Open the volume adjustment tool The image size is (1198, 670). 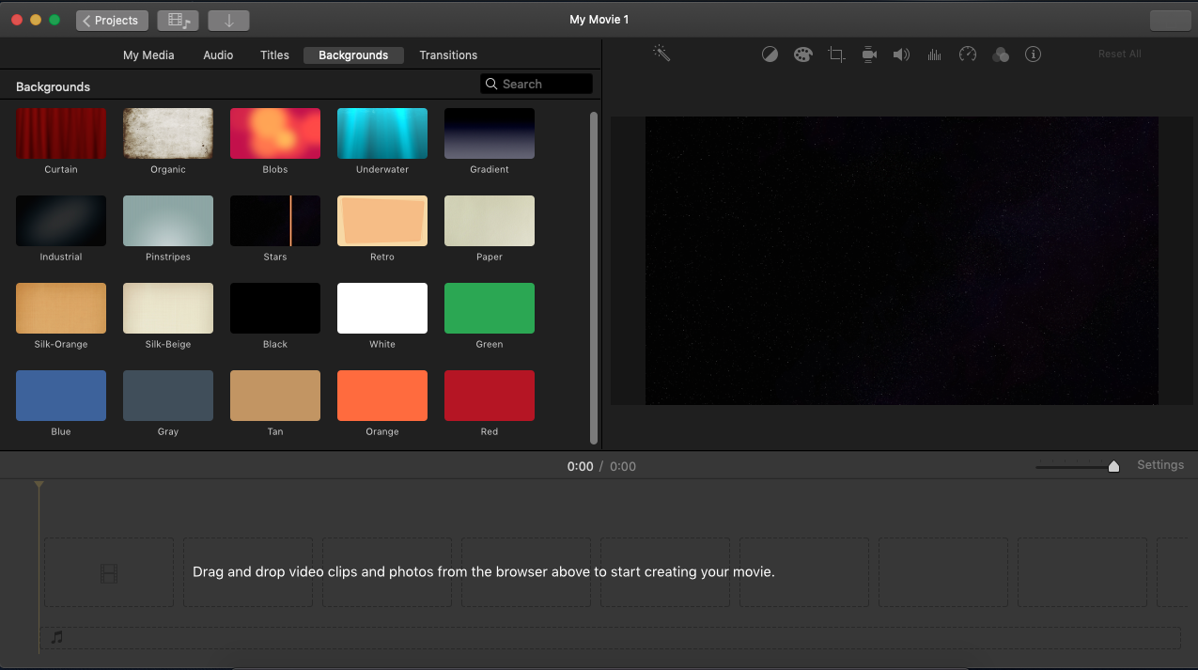901,55
